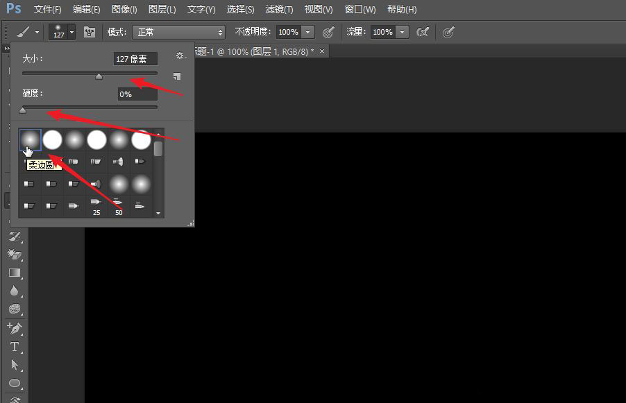Open the 帮助(H) menu
Screen dimensions: 626x403
(x=402, y=9)
